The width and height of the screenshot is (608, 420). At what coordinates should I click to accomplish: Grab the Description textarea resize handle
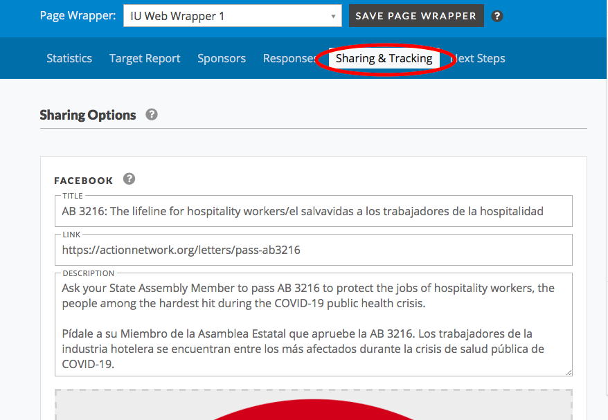[x=569, y=372]
